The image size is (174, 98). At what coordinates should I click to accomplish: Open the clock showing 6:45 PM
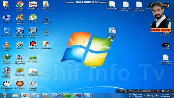pyautogui.click(x=166, y=96)
